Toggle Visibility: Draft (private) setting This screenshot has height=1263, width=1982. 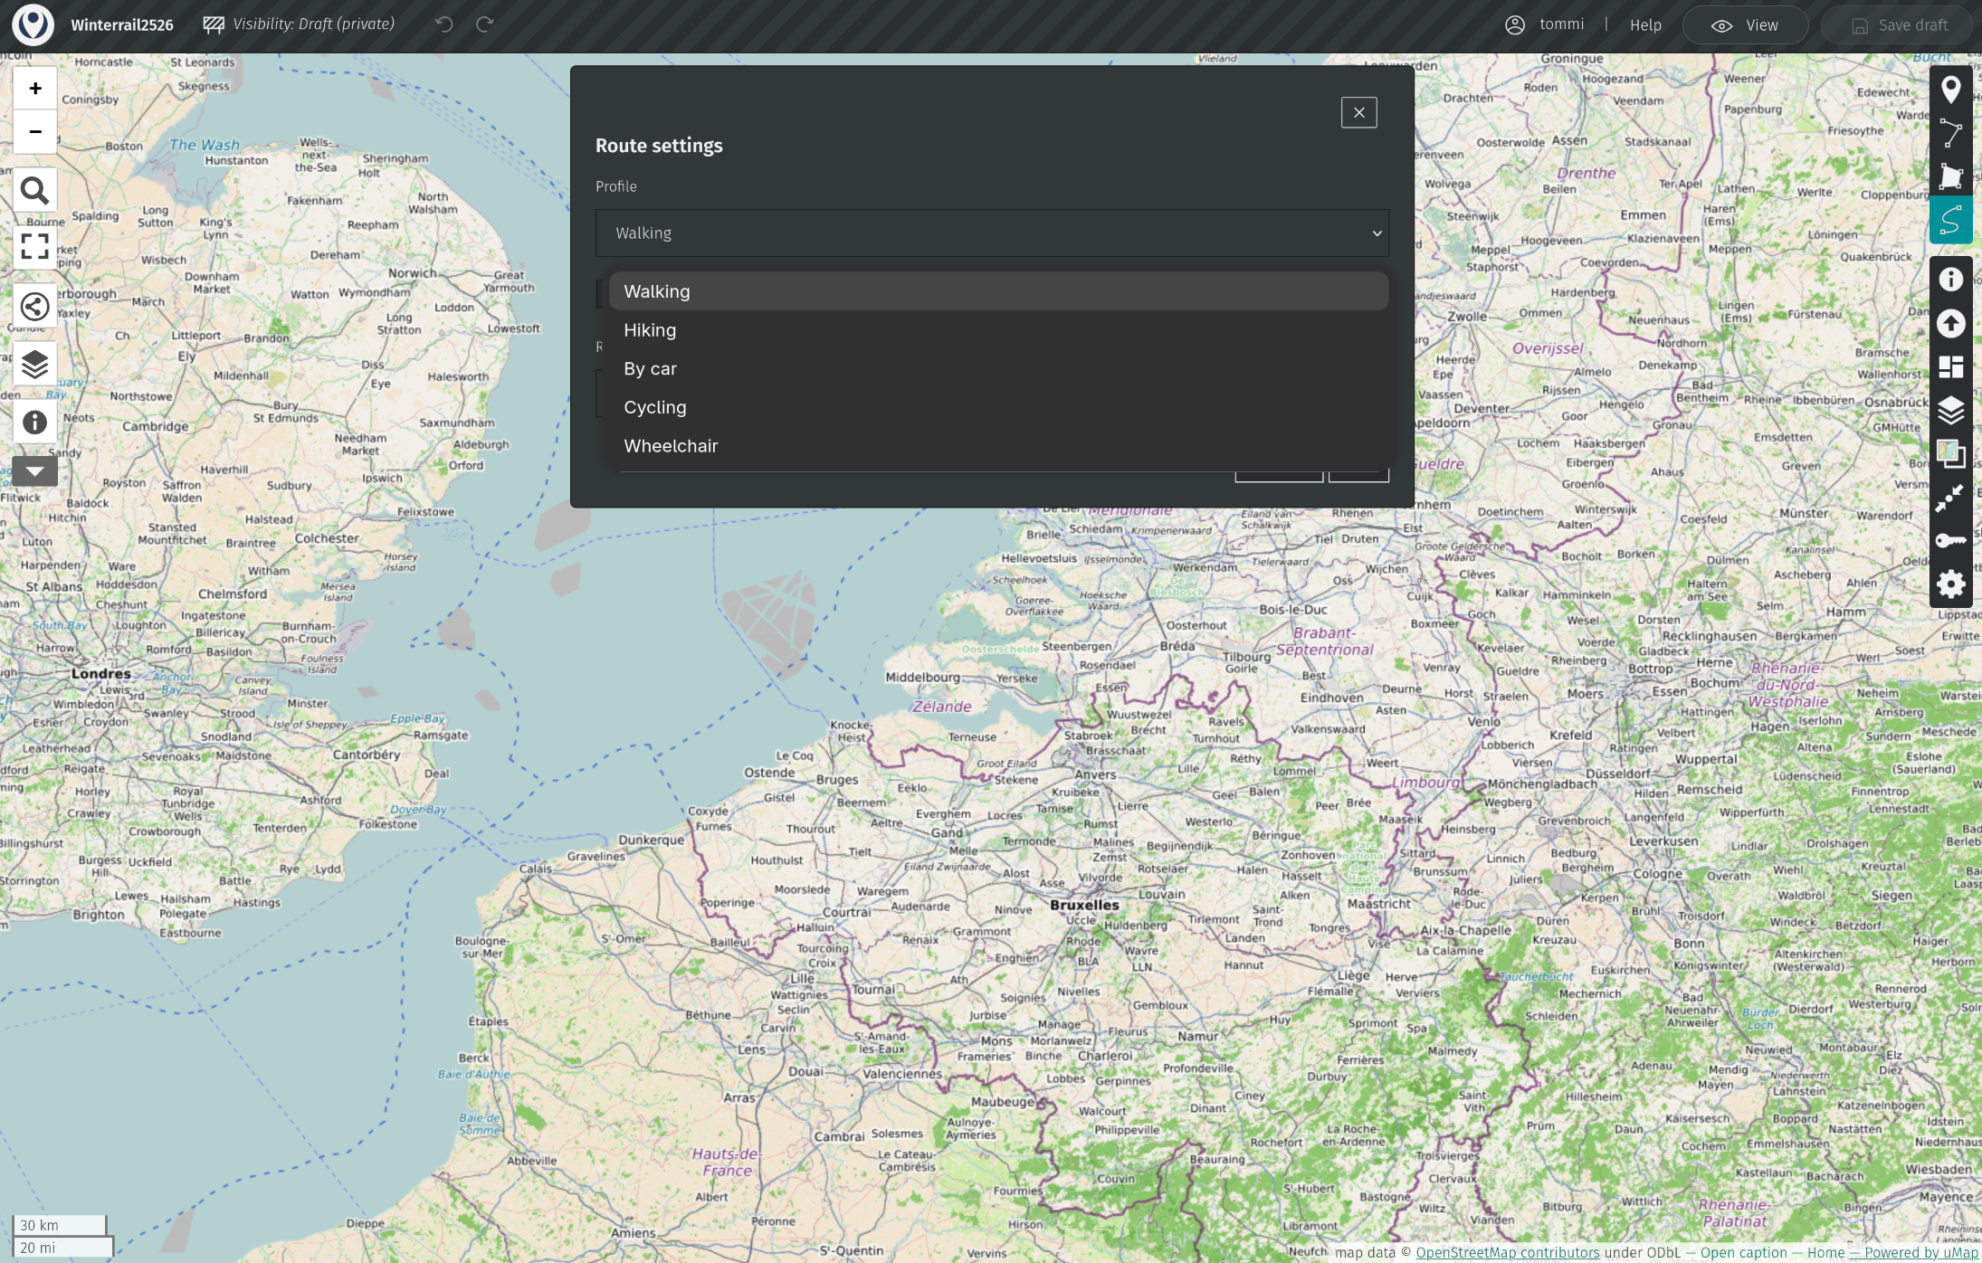point(300,24)
